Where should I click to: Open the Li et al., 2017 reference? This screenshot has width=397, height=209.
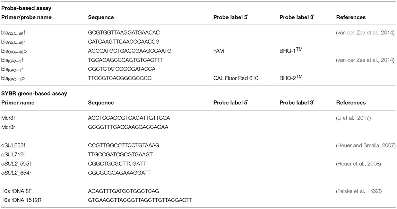[x=354, y=118]
